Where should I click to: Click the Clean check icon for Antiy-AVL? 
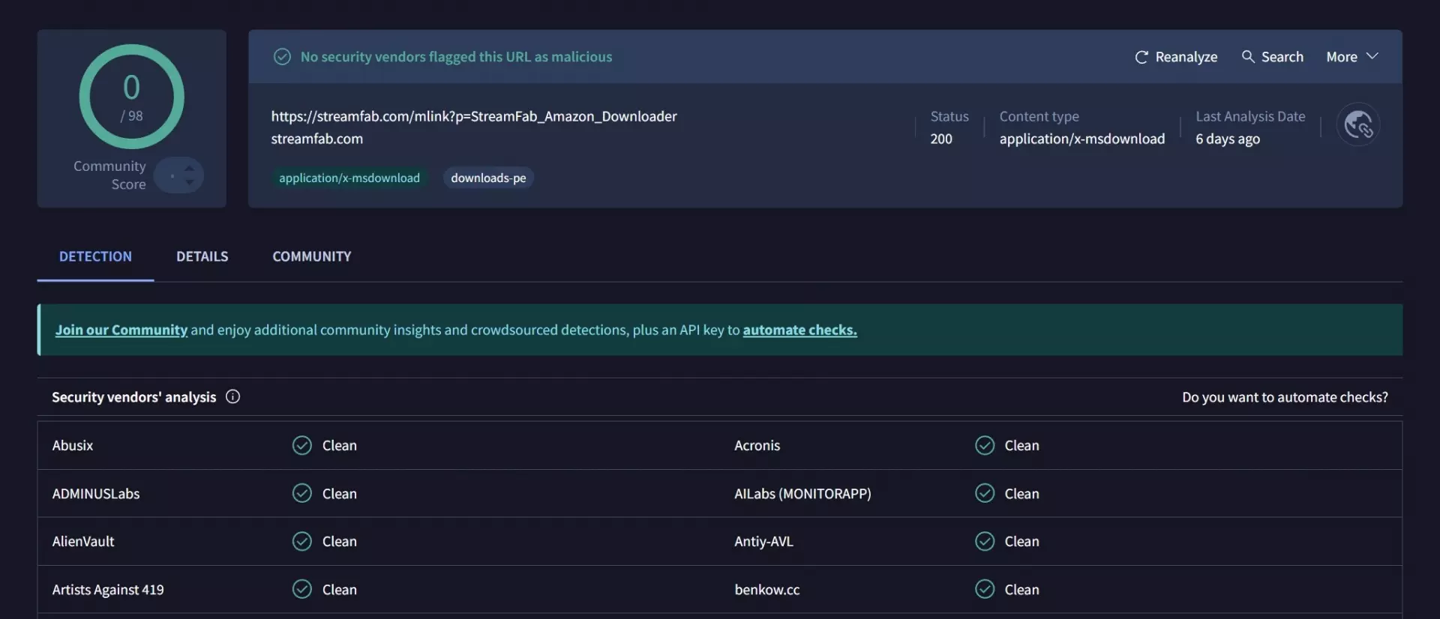click(985, 541)
